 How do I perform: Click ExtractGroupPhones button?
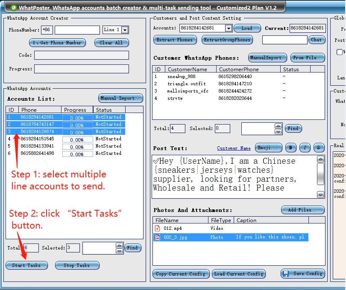(x=227, y=40)
